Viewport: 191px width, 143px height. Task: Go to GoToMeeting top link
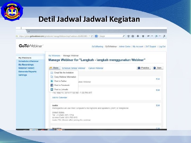tap(97, 47)
